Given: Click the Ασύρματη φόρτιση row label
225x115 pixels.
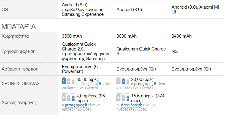Looking at the screenshot, I should [20, 69].
